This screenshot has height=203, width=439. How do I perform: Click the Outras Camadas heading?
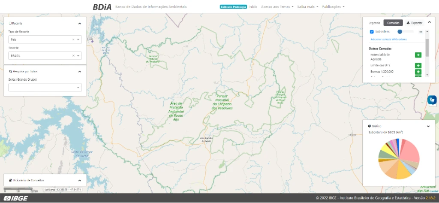(380, 48)
